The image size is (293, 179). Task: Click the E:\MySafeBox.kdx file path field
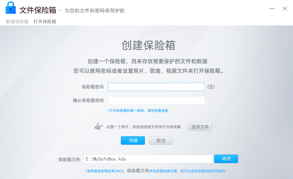(x=149, y=159)
